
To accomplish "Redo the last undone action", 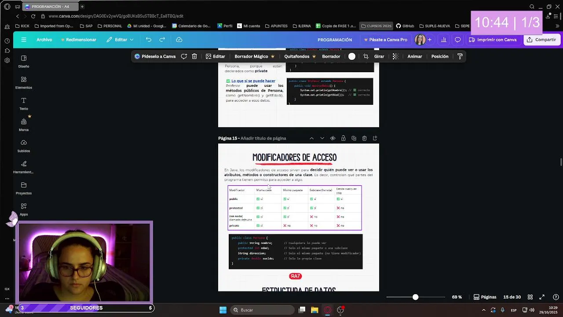I will (162, 40).
